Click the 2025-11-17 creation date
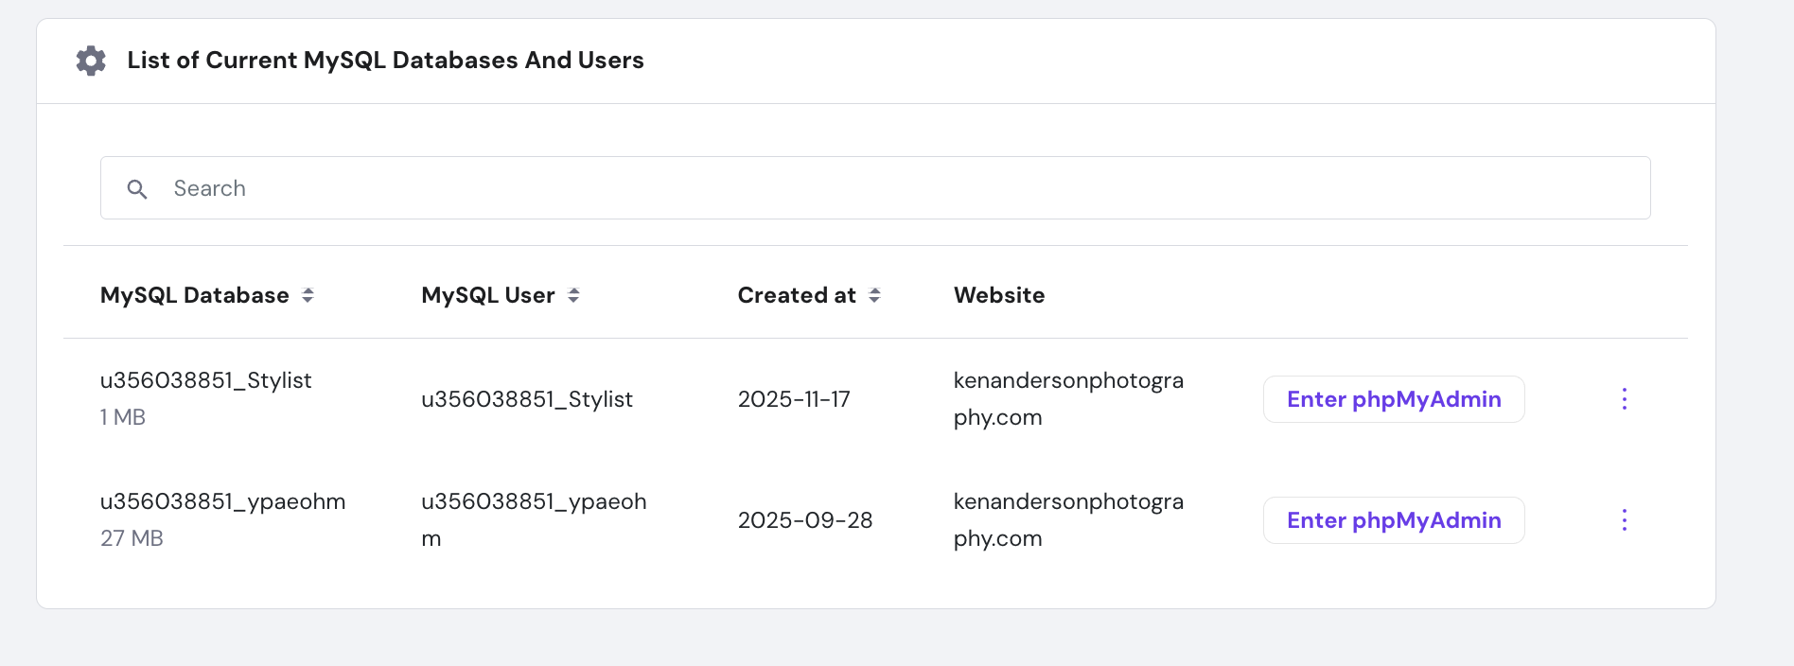 pos(794,399)
